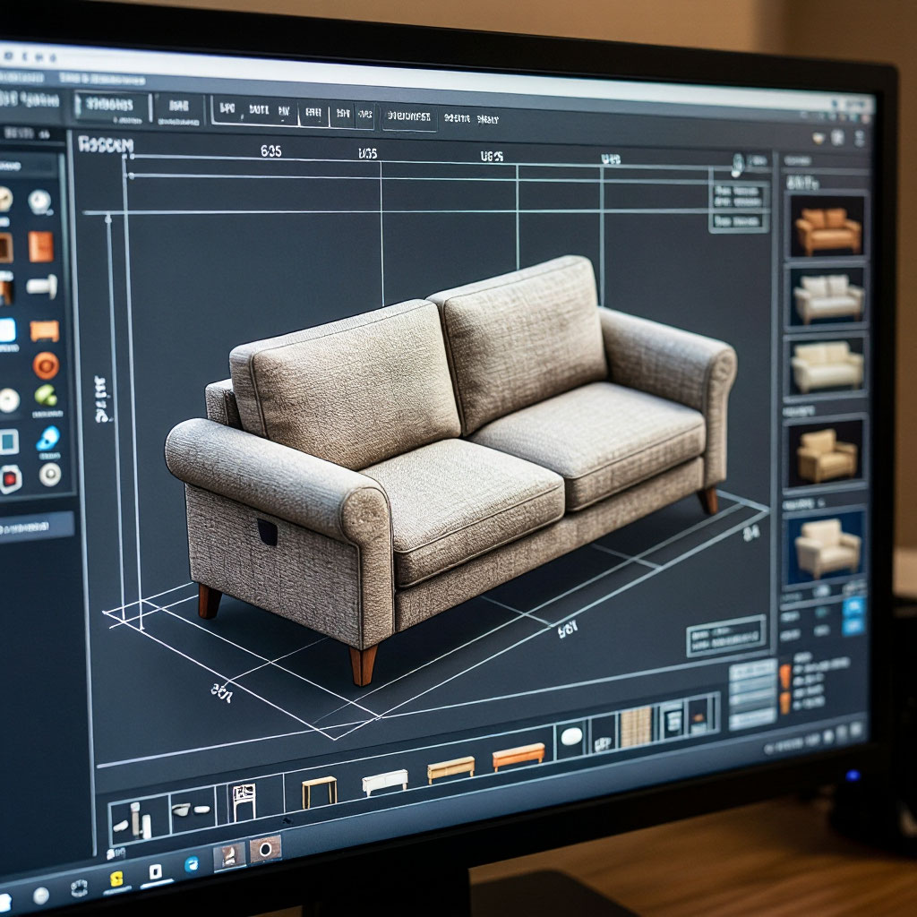Click the white round plate icon
This screenshot has height=917, width=917.
[x=8, y=400]
